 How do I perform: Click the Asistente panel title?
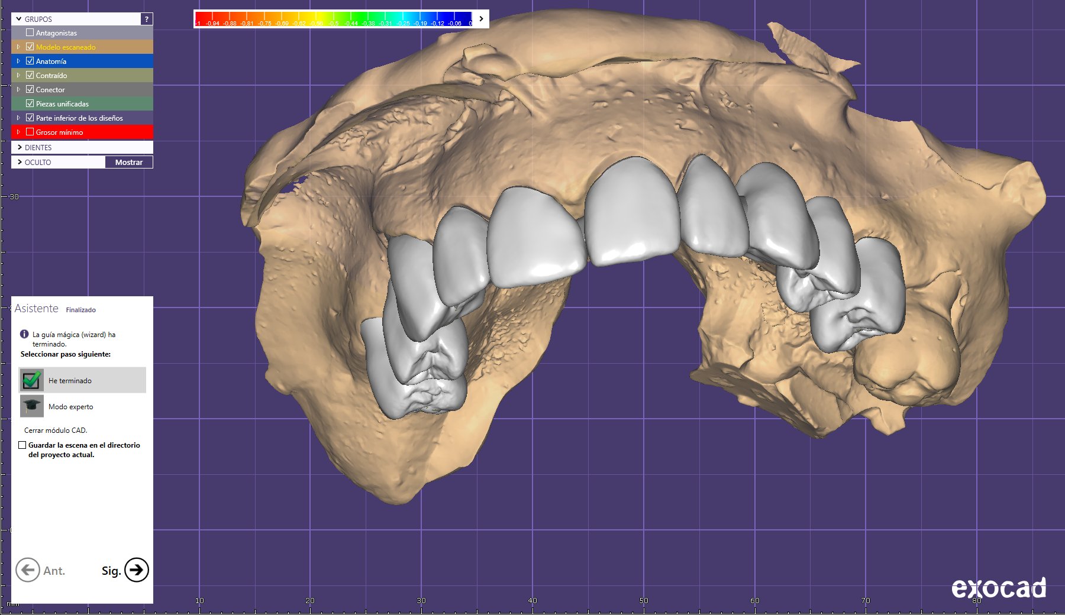(37, 309)
